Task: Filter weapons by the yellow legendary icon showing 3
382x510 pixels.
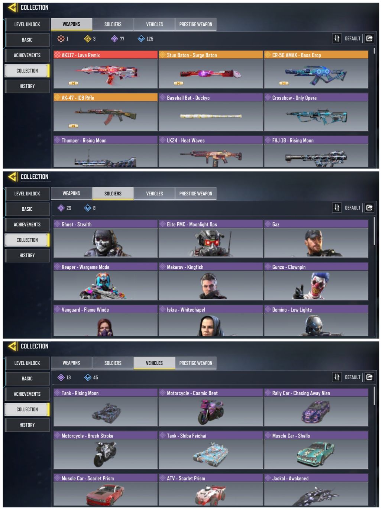Action: pyautogui.click(x=90, y=39)
